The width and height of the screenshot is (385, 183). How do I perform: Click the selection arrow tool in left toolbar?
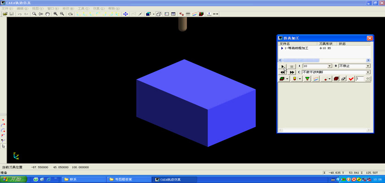pyautogui.click(x=3, y=146)
